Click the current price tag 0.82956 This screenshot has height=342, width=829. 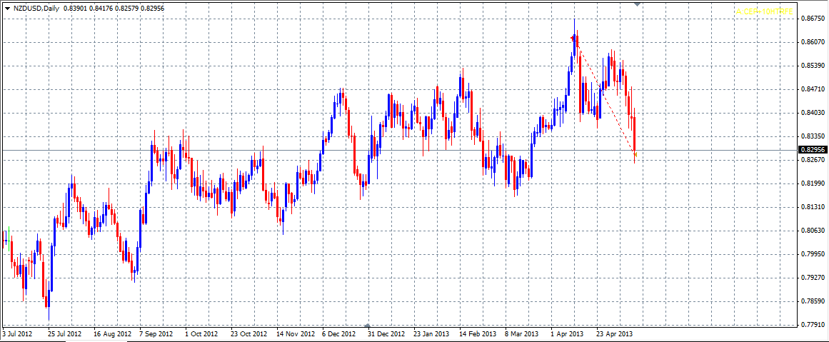(813, 150)
